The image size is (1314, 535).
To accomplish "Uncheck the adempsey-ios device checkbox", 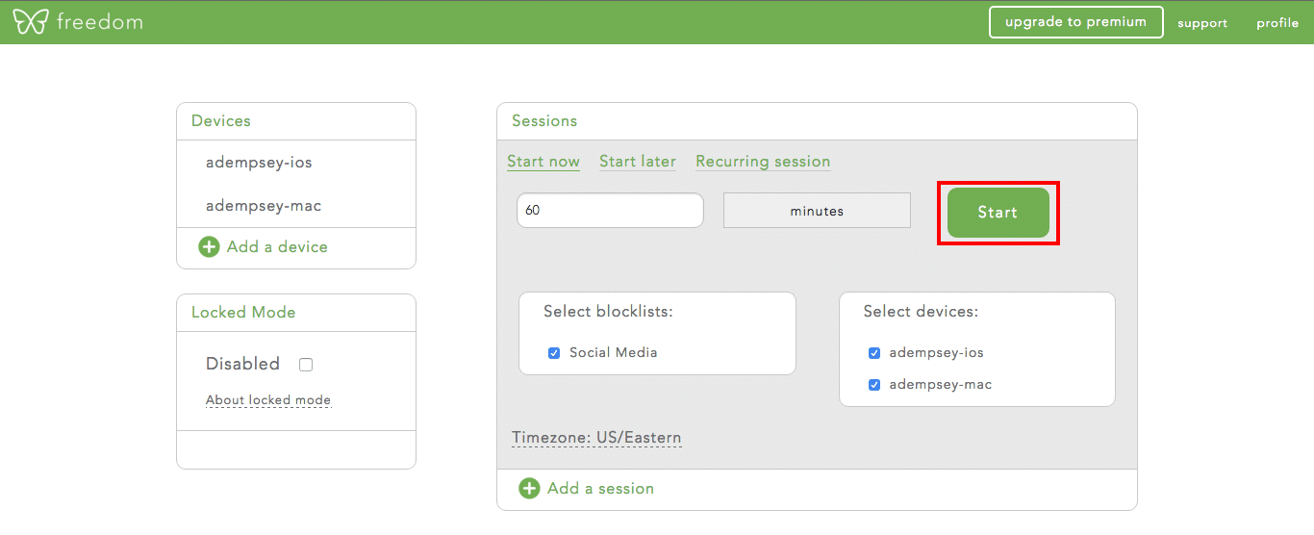I will coord(874,353).
